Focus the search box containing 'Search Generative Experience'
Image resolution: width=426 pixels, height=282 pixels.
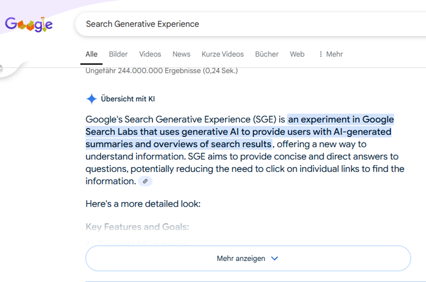point(251,24)
